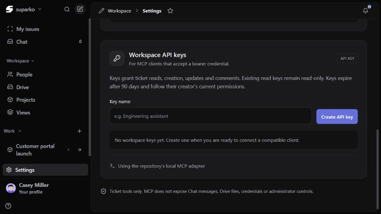Screen dimensions: 381x214
Task: Click the shield check icon
Action: [x=103, y=191]
